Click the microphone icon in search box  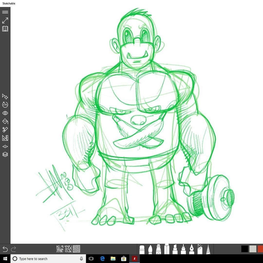coord(81,259)
